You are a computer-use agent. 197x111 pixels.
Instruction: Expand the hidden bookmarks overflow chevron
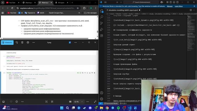(79, 13)
